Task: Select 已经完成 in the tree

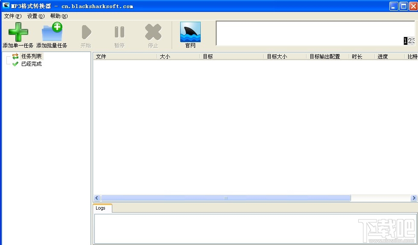Action: (32, 64)
